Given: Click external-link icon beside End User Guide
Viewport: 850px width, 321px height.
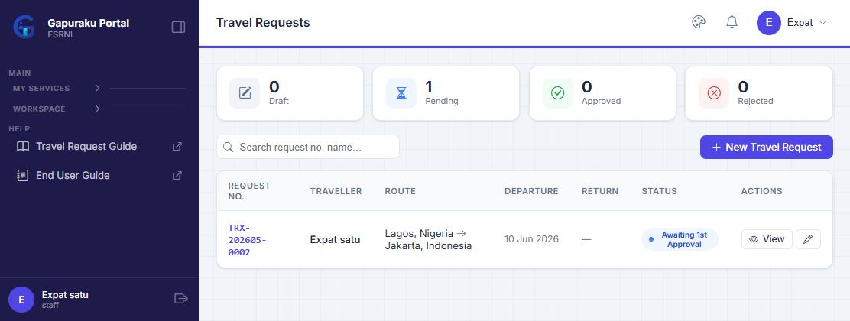Looking at the screenshot, I should click(x=177, y=176).
